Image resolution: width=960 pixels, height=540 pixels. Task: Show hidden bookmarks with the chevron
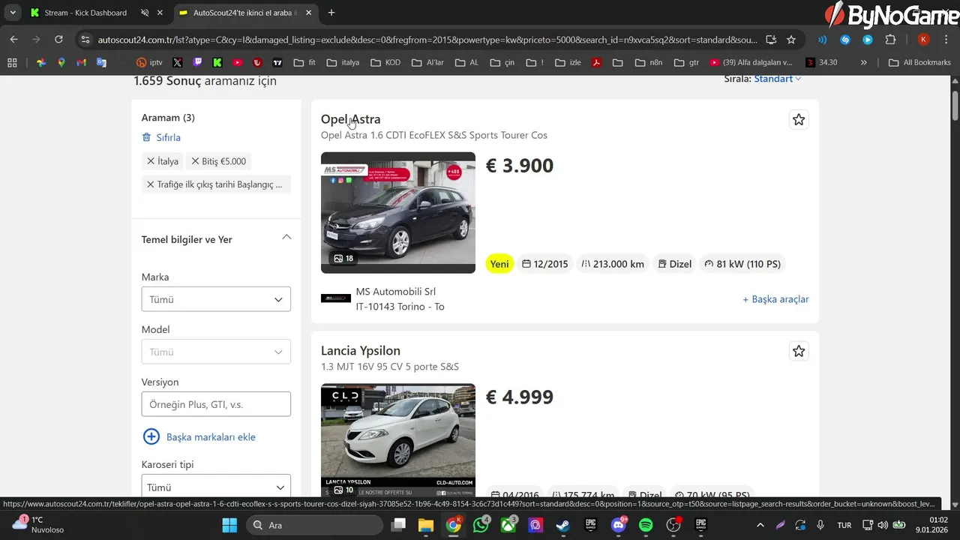(x=864, y=63)
